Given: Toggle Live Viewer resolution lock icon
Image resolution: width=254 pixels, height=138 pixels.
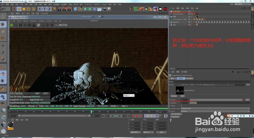Looking at the screenshot, I should (x=34, y=25).
